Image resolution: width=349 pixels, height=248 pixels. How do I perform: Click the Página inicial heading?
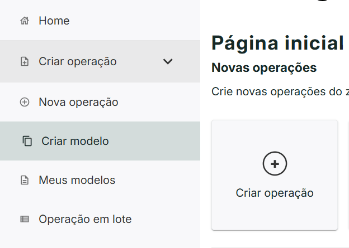pos(277,43)
